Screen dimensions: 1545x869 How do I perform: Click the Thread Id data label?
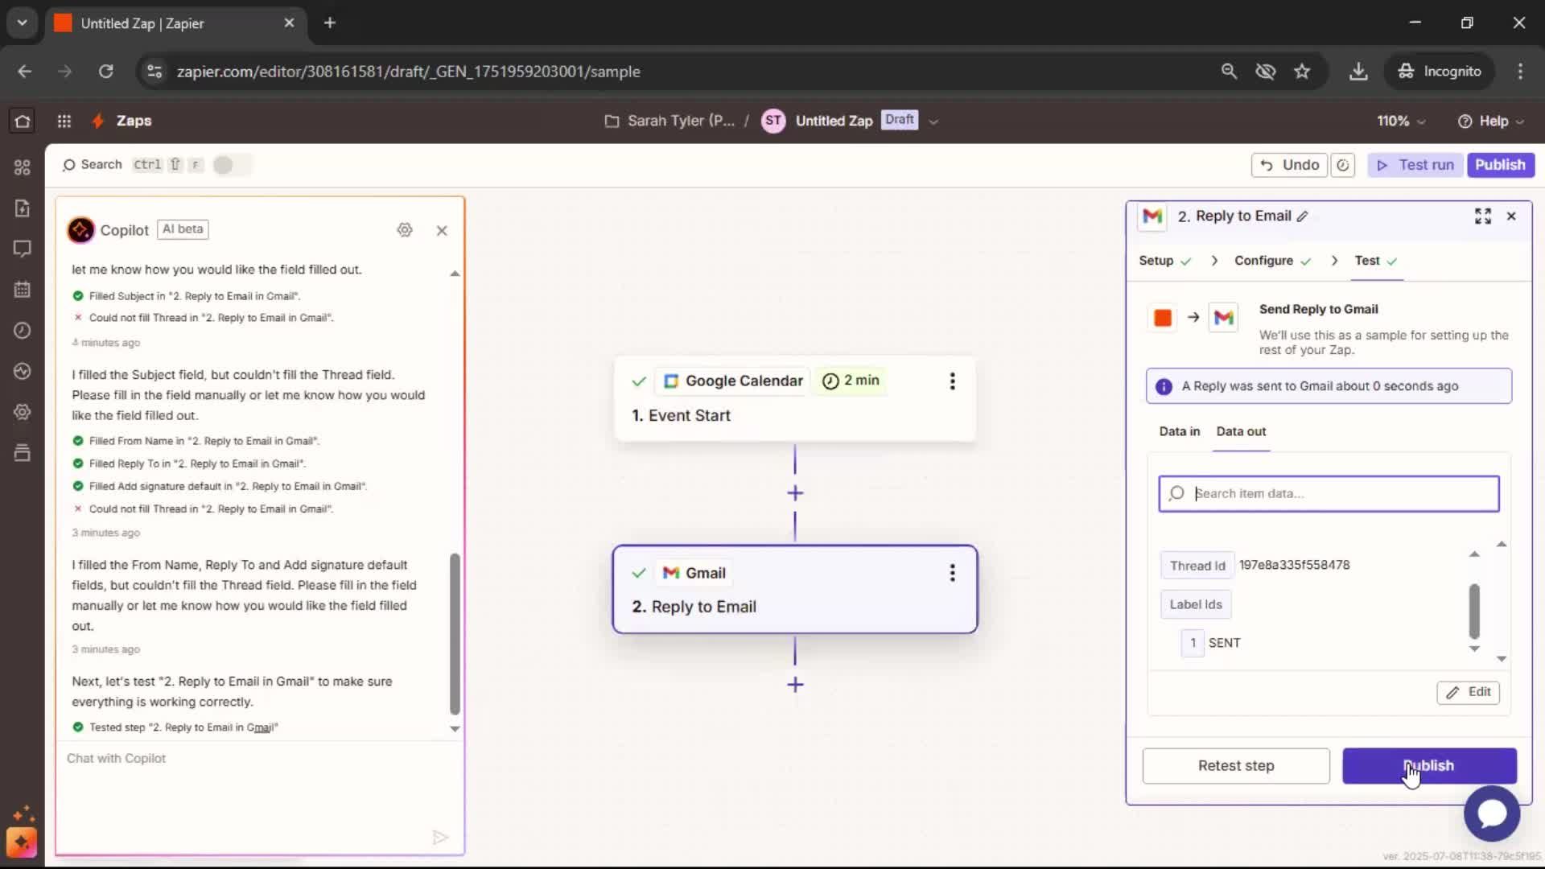click(1197, 566)
